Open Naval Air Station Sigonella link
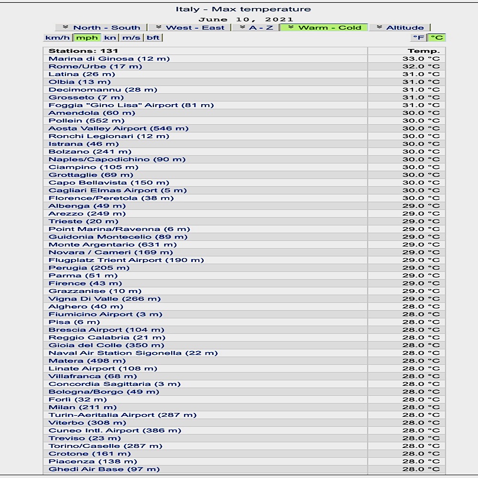This screenshot has width=478, height=478. point(133,353)
